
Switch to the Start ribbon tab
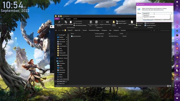[x=62, y=19]
